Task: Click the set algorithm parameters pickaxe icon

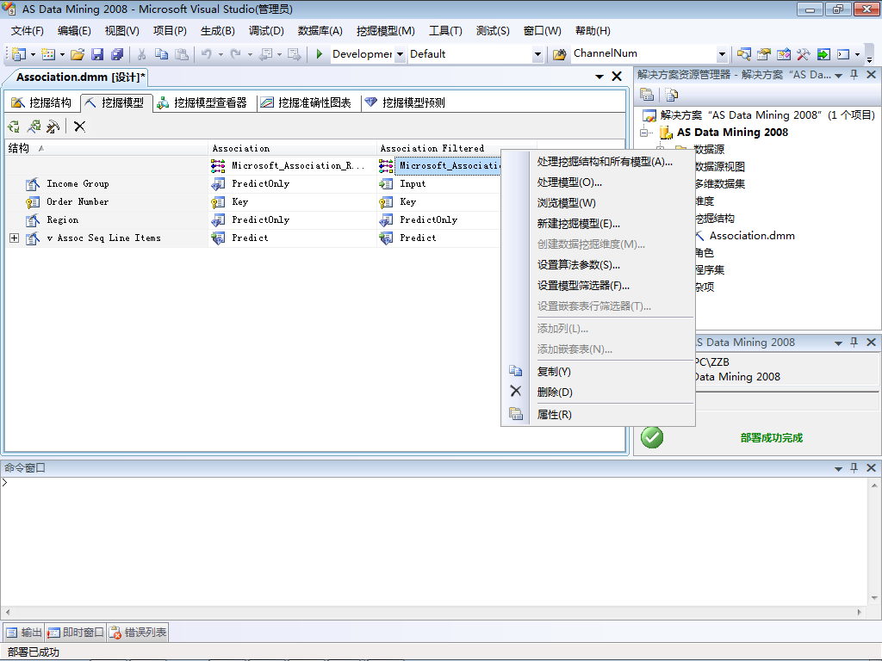Action: [x=53, y=127]
